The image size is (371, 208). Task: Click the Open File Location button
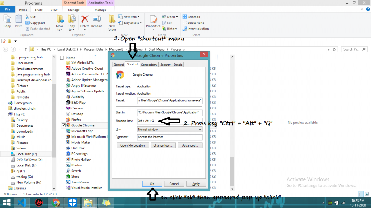click(x=133, y=146)
